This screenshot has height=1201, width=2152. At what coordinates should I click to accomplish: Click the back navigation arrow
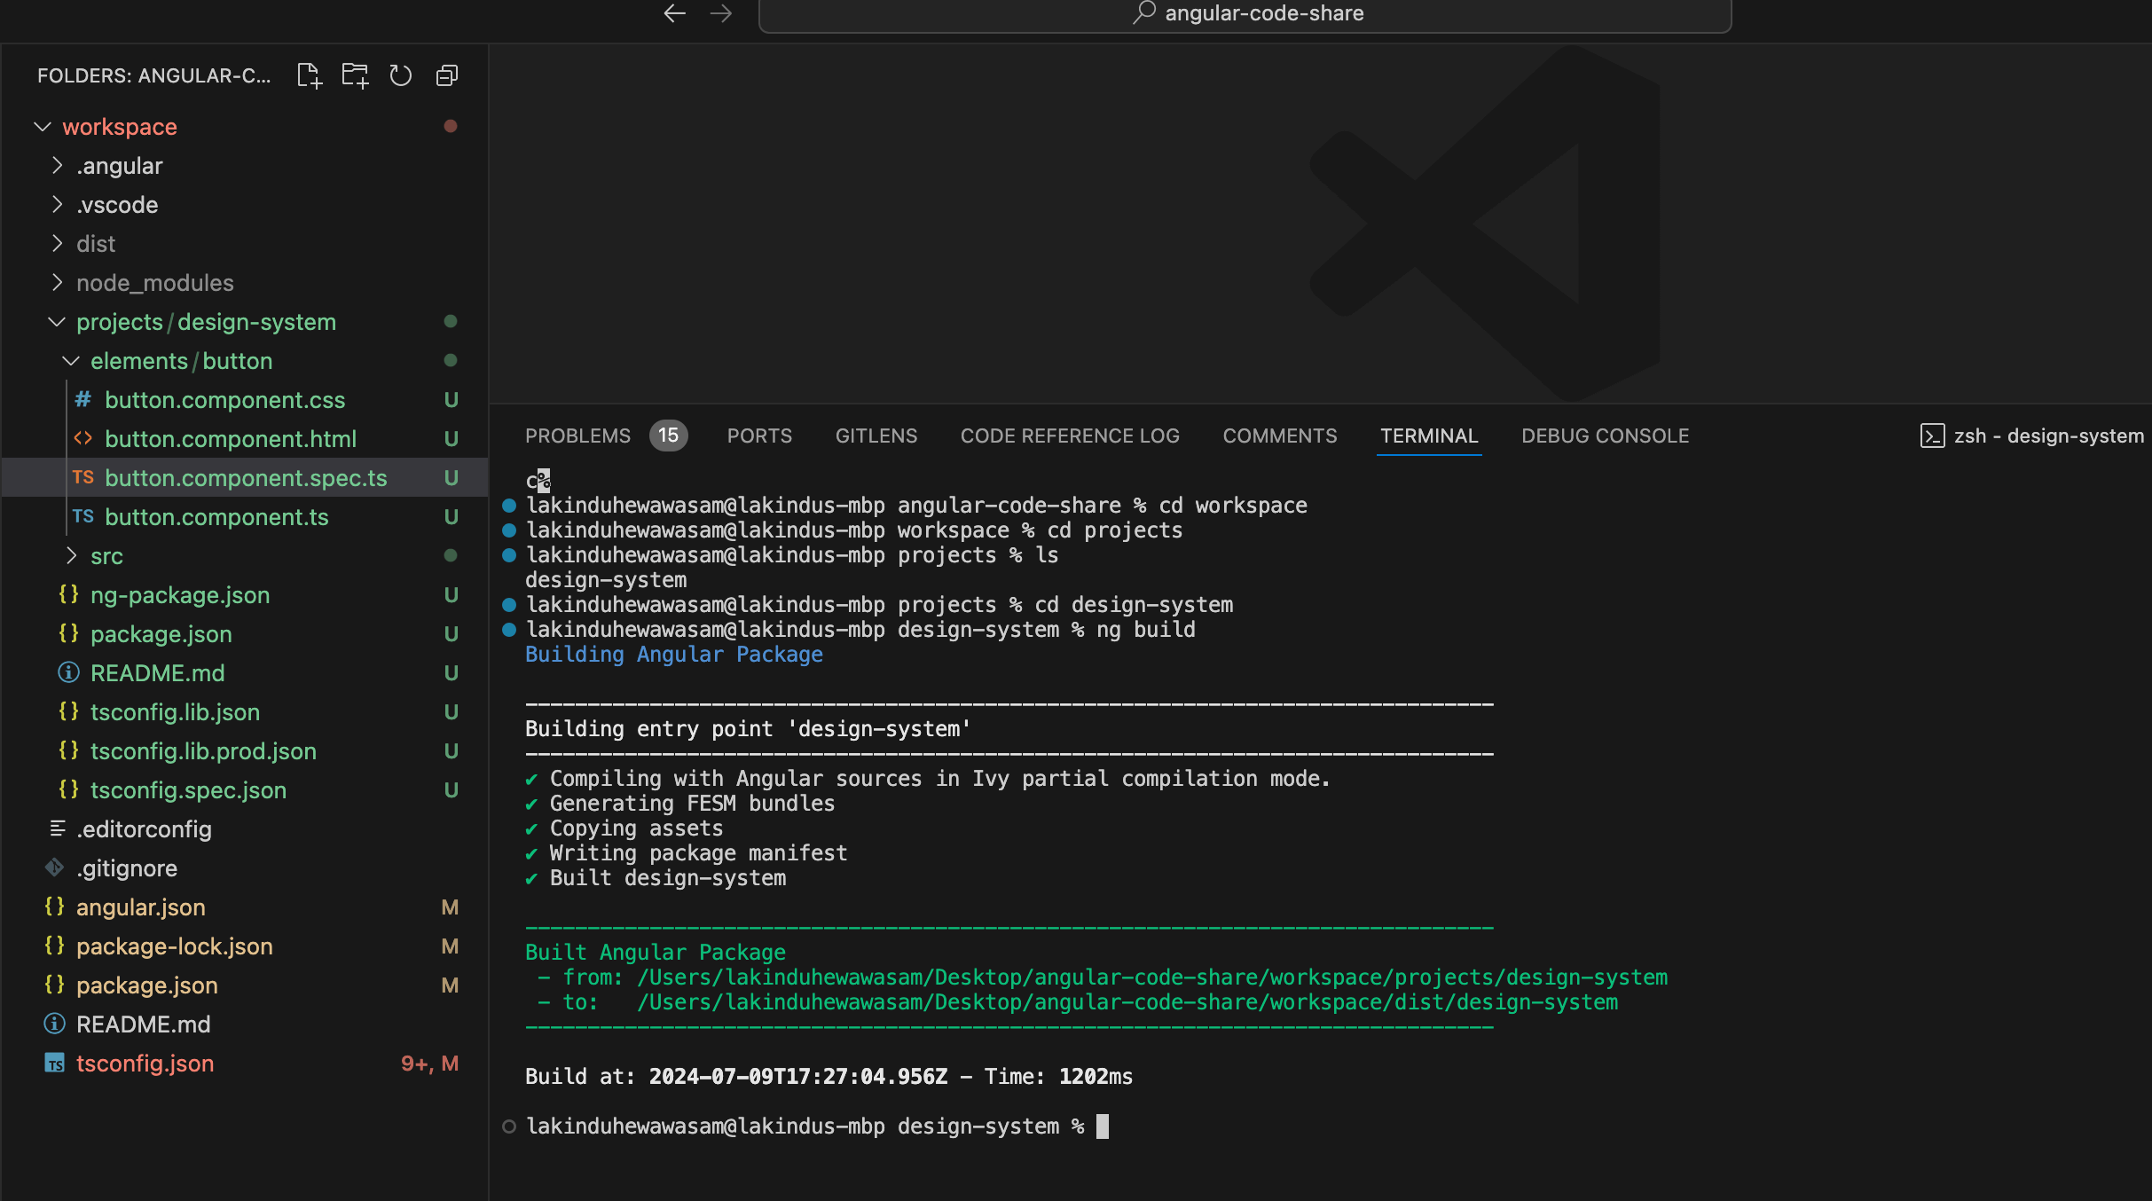point(674,13)
